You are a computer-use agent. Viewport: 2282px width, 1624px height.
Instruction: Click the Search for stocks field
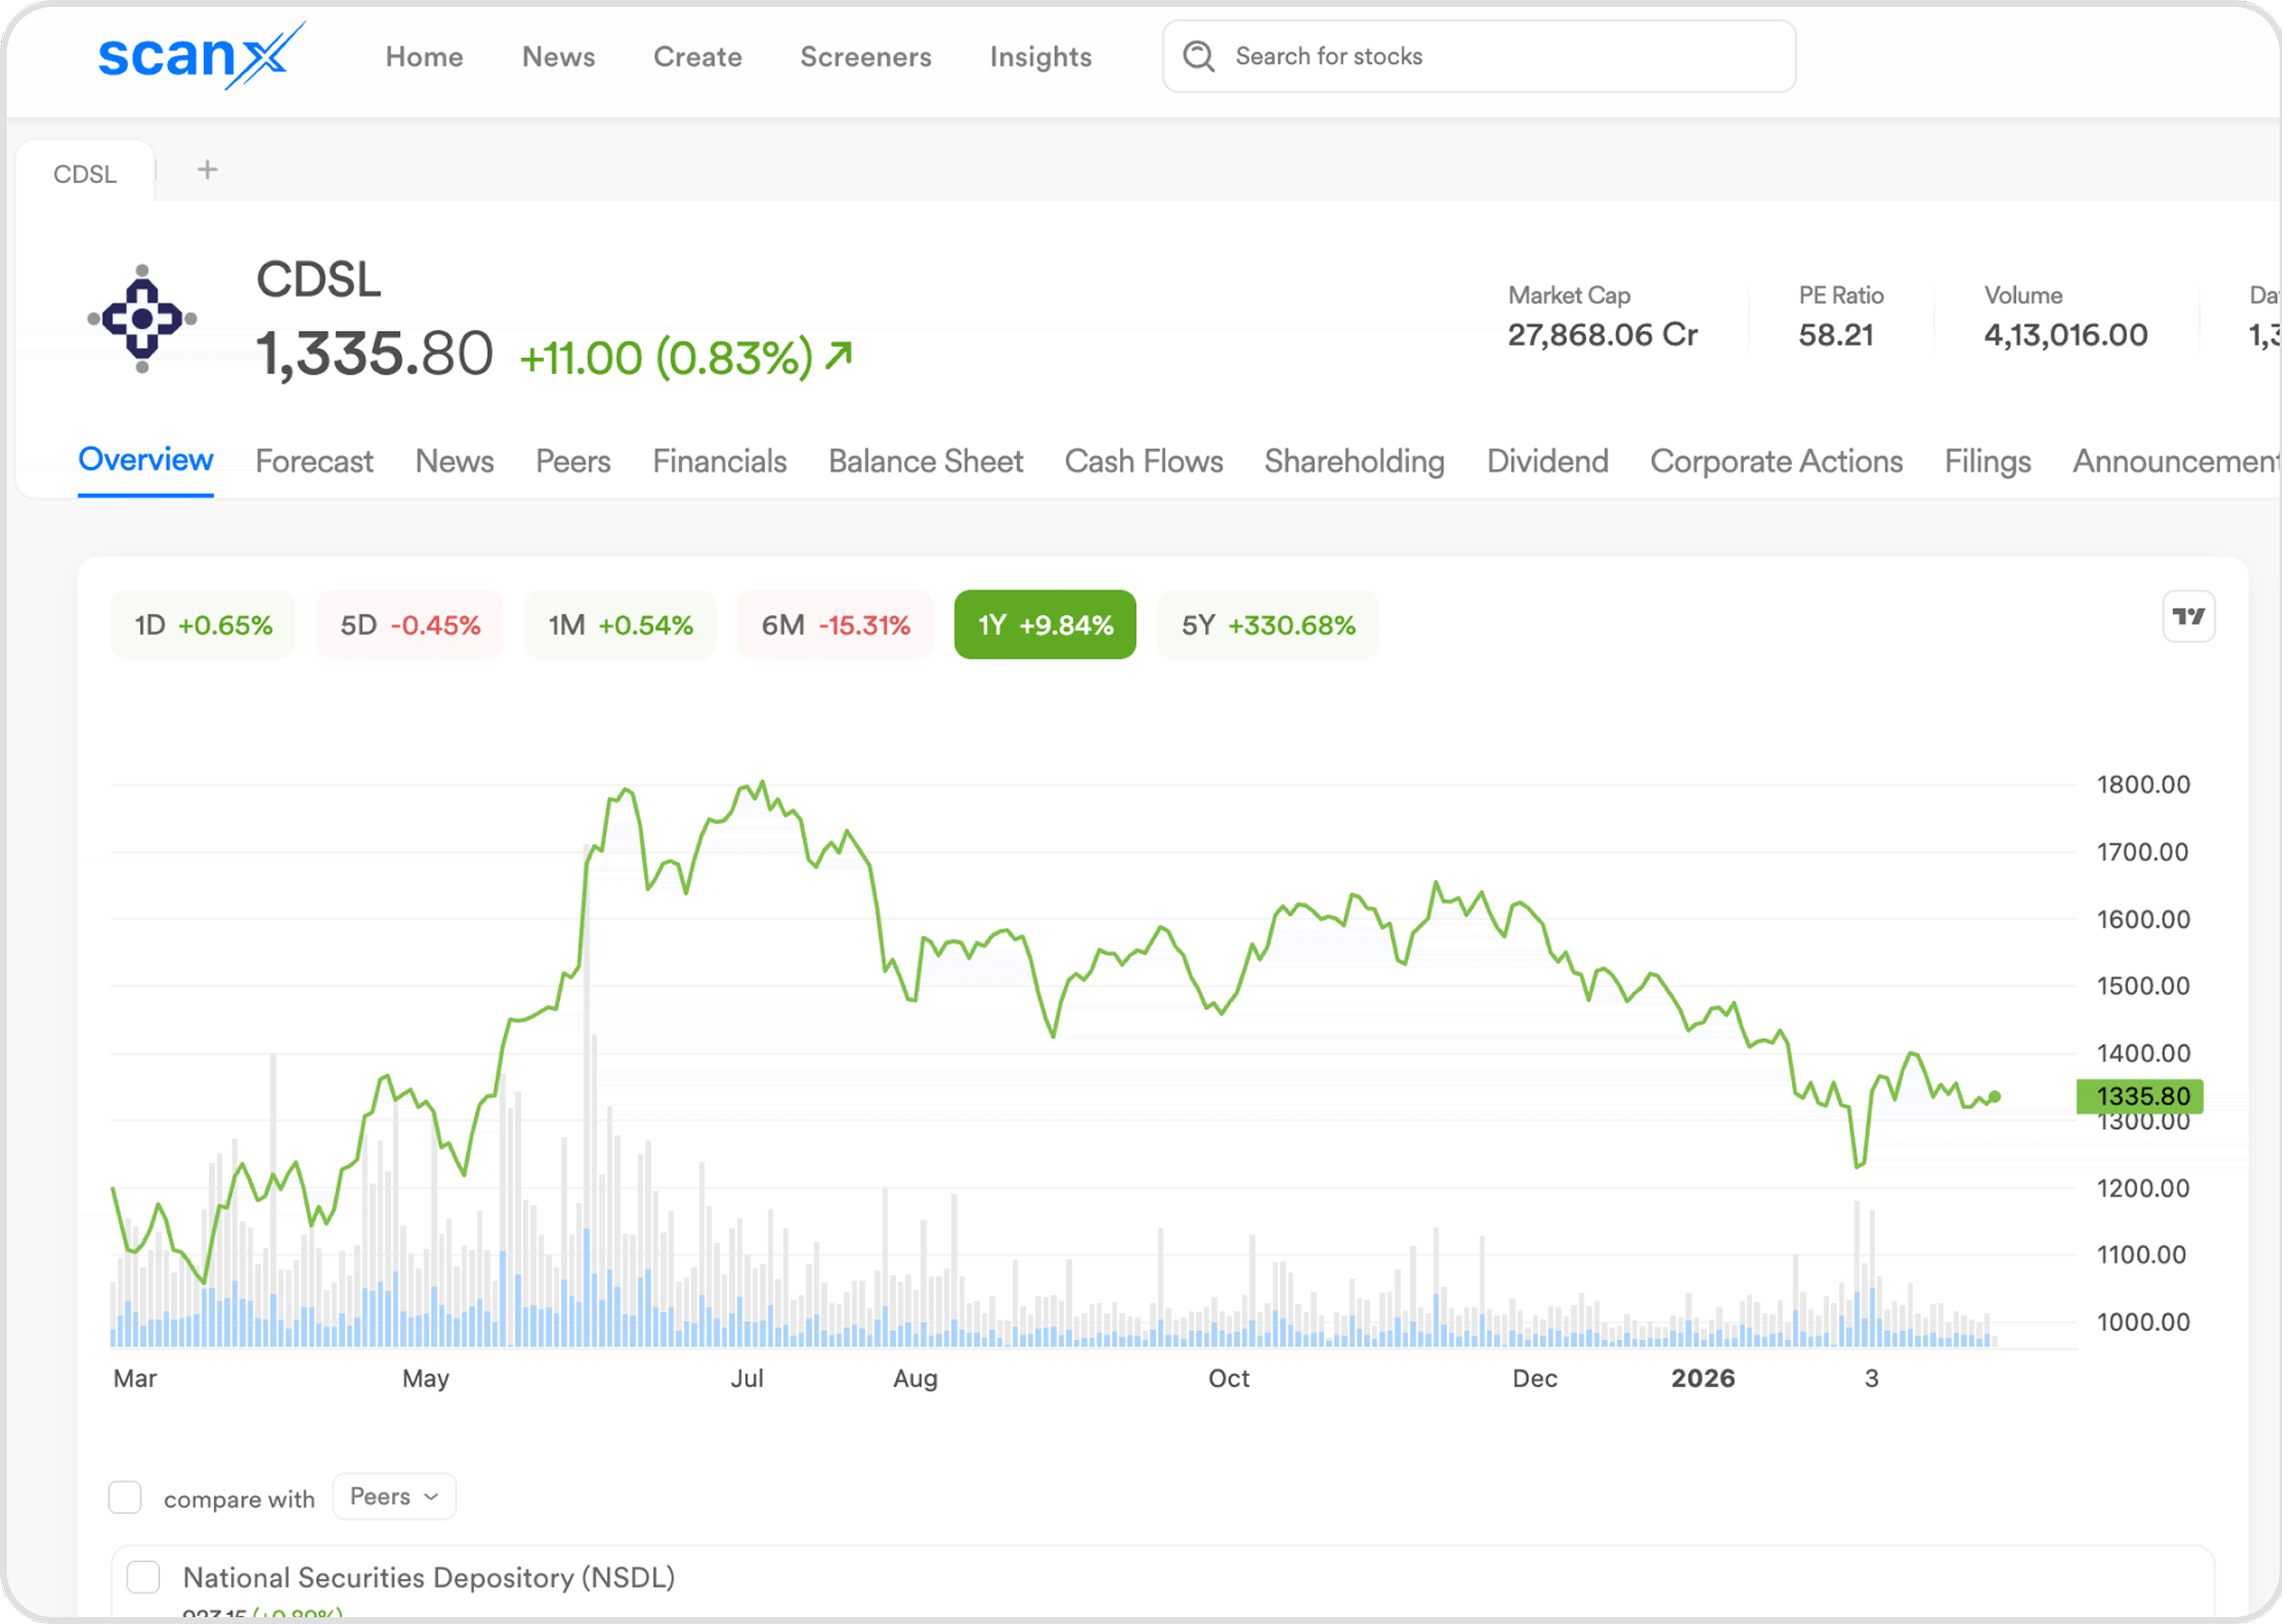click(1500, 56)
